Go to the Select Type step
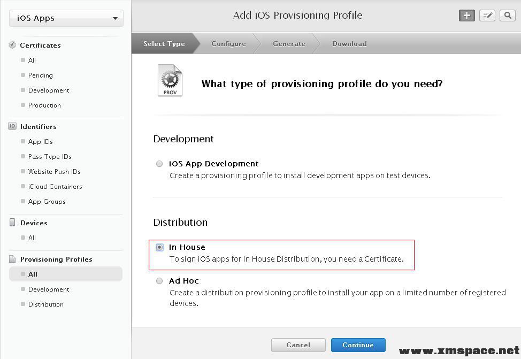Image resolution: width=521 pixels, height=359 pixels. click(x=164, y=43)
